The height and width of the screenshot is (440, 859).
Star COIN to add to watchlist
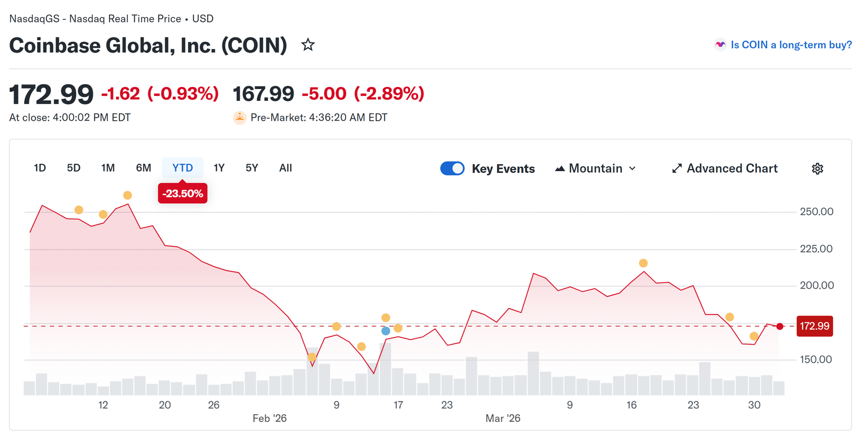coord(308,45)
